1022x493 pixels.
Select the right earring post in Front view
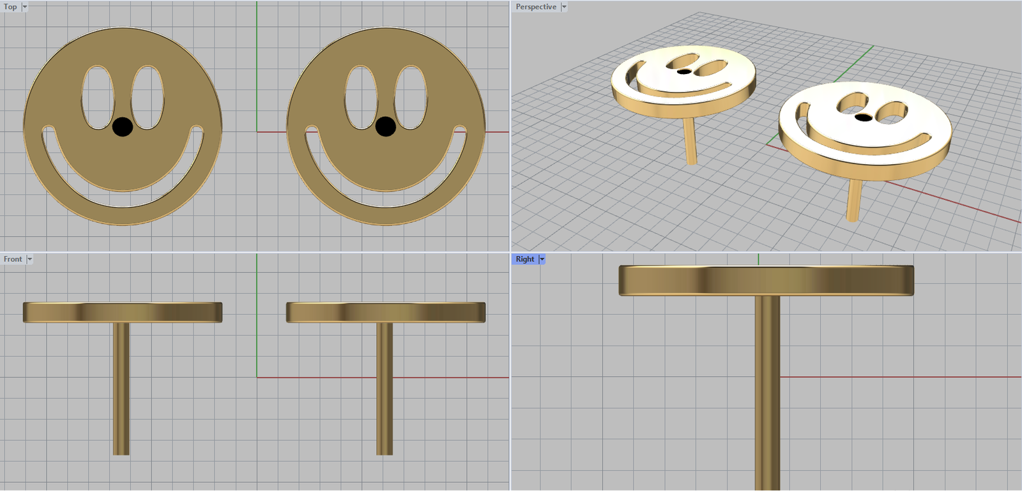(x=385, y=390)
